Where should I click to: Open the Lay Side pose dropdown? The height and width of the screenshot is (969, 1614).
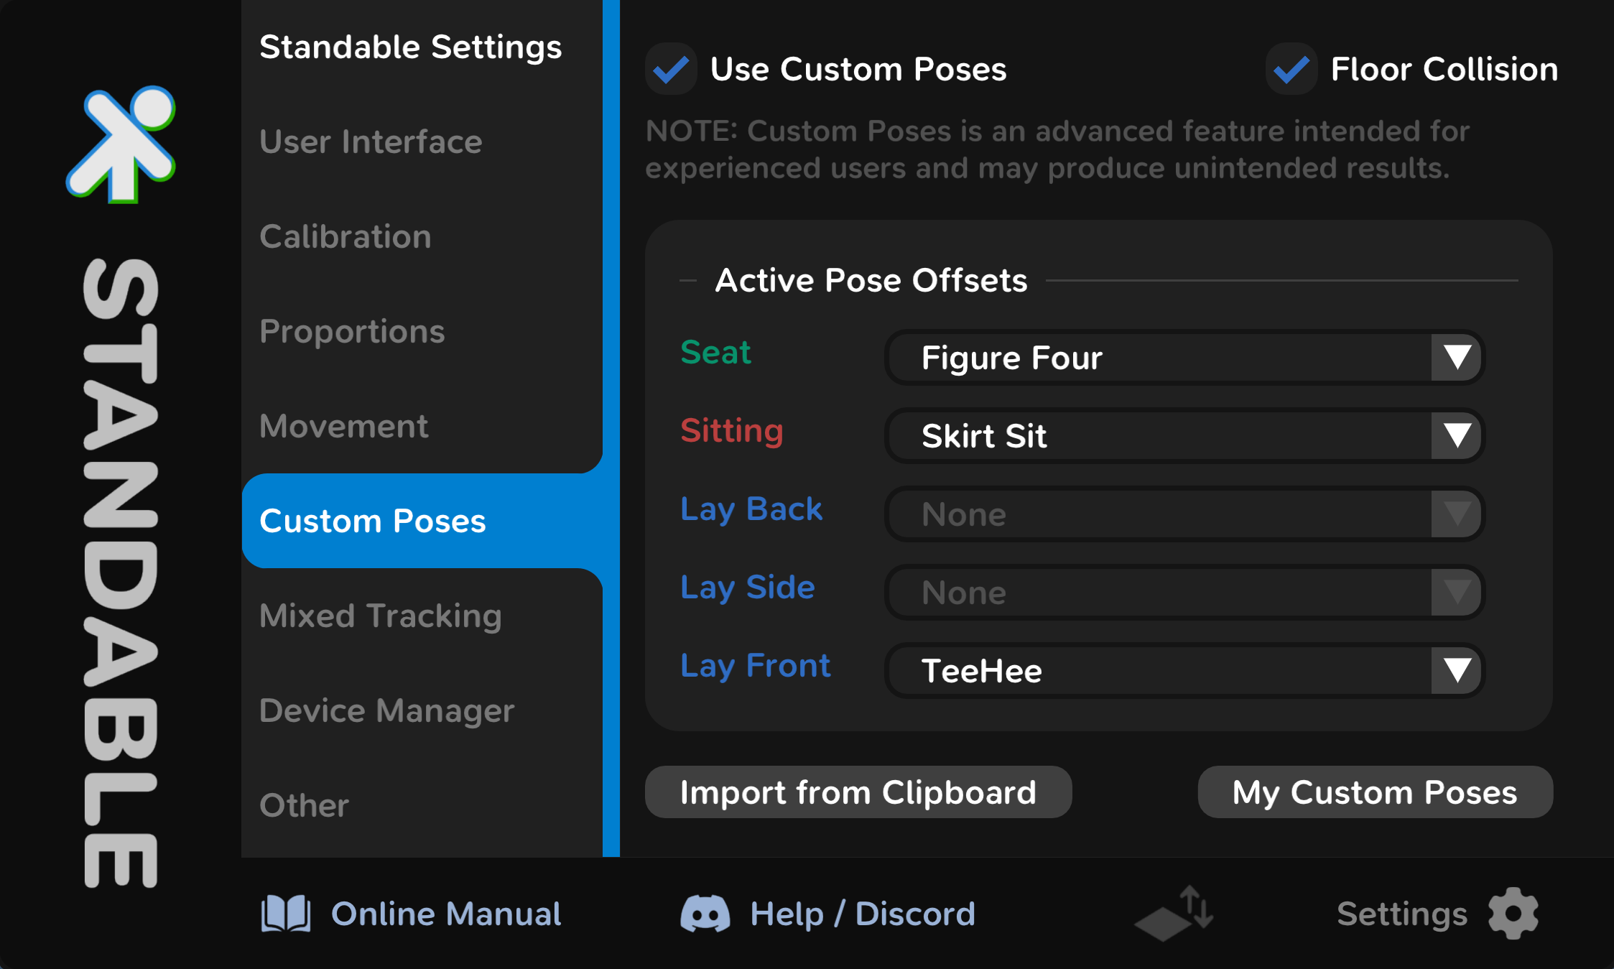pos(1184,593)
